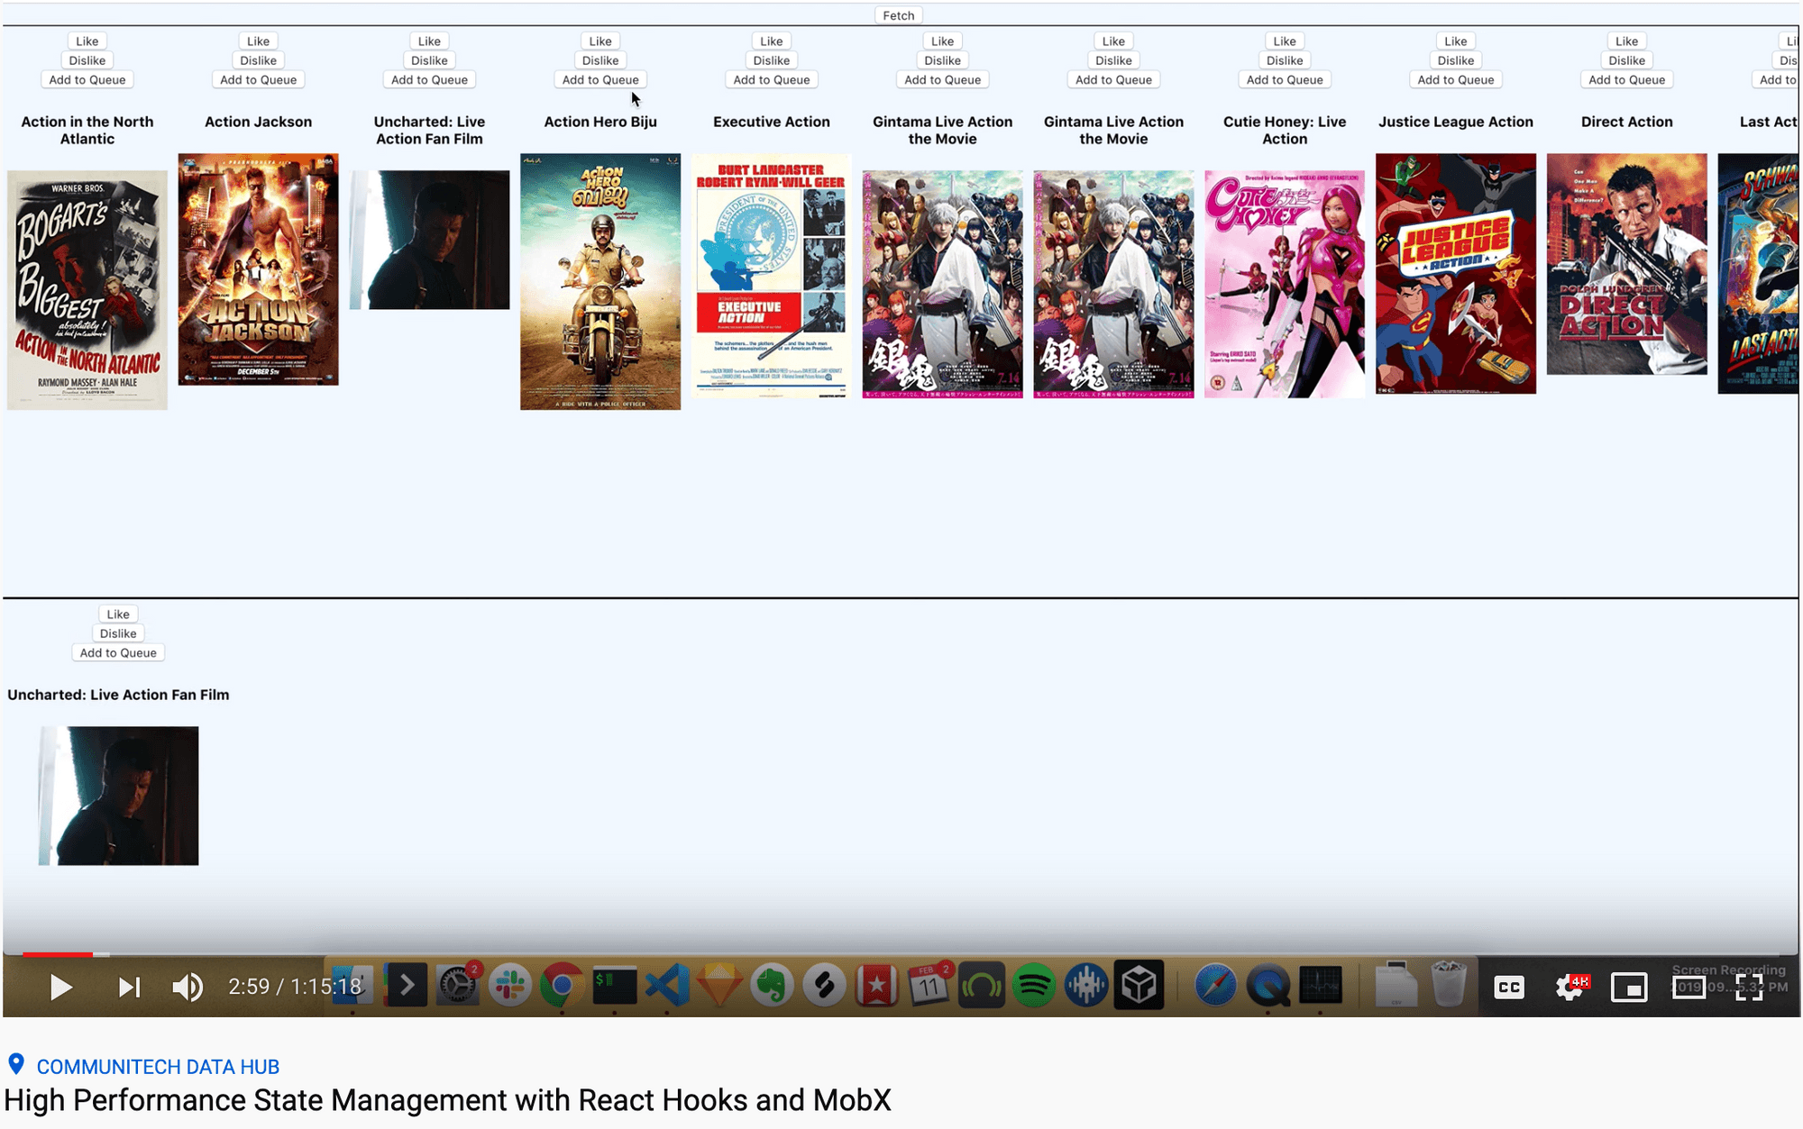Open the video settings gear
The image size is (1803, 1129).
pos(1570,988)
